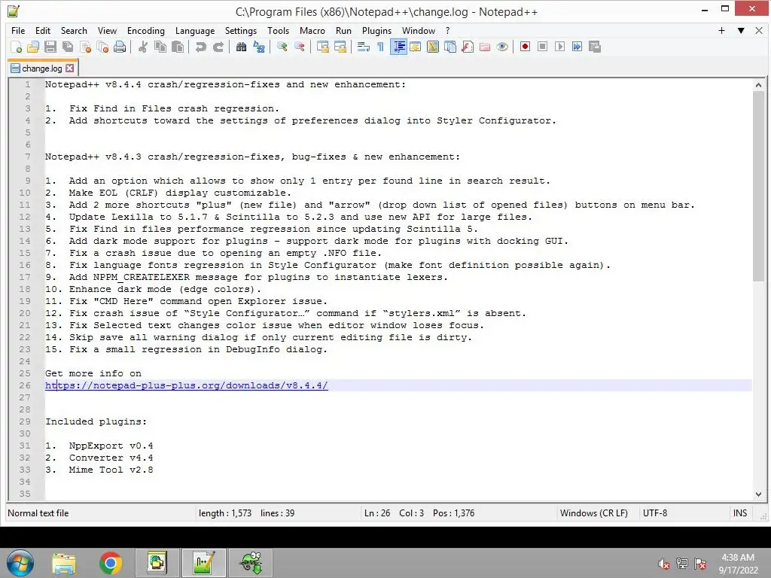
Task: Open the Windows Start orb
Action: tap(20, 563)
